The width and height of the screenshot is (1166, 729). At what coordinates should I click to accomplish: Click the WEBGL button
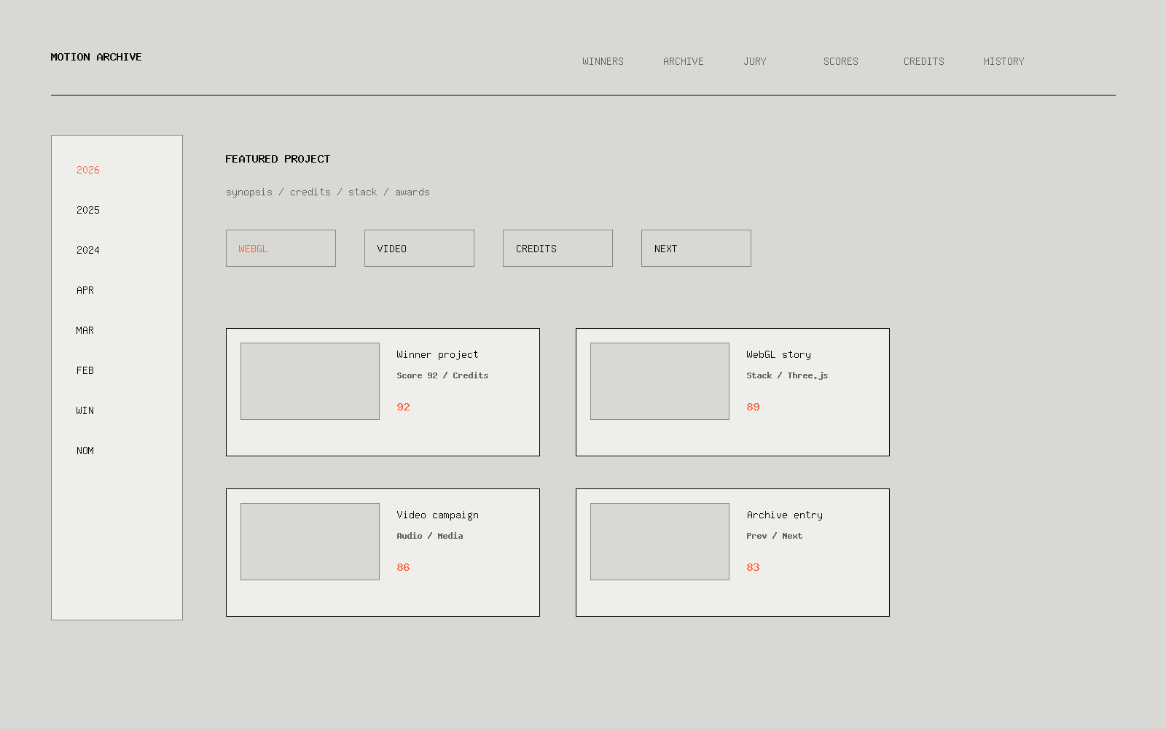pyautogui.click(x=281, y=249)
